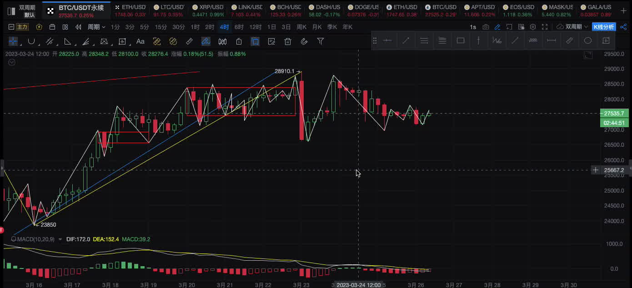632x288 pixels.
Task: Open the 周期 period dropdown
Action: pos(96,27)
